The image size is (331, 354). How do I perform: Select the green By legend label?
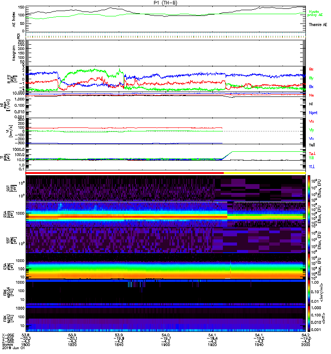[311, 78]
